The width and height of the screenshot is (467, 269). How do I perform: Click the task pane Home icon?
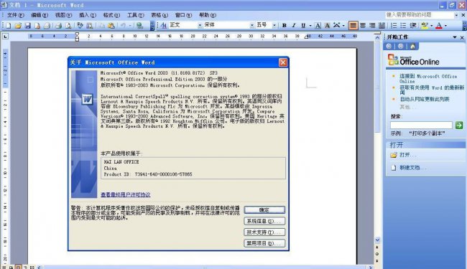point(412,46)
